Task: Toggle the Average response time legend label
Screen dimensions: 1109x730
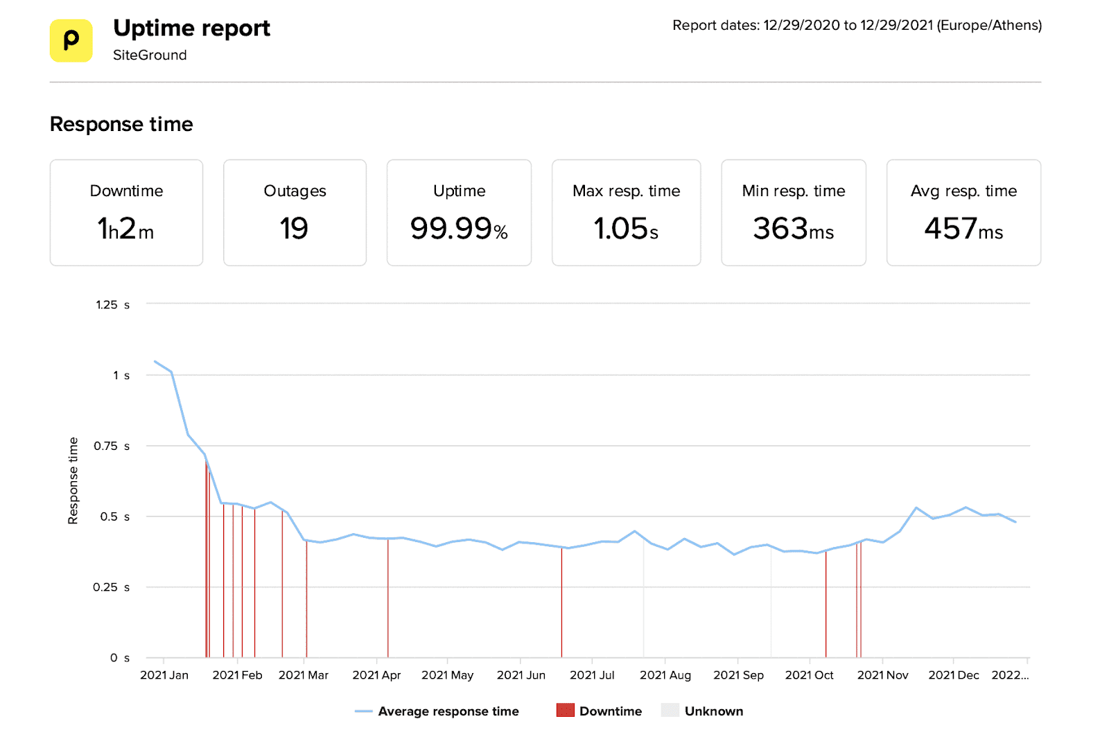Action: coord(448,711)
